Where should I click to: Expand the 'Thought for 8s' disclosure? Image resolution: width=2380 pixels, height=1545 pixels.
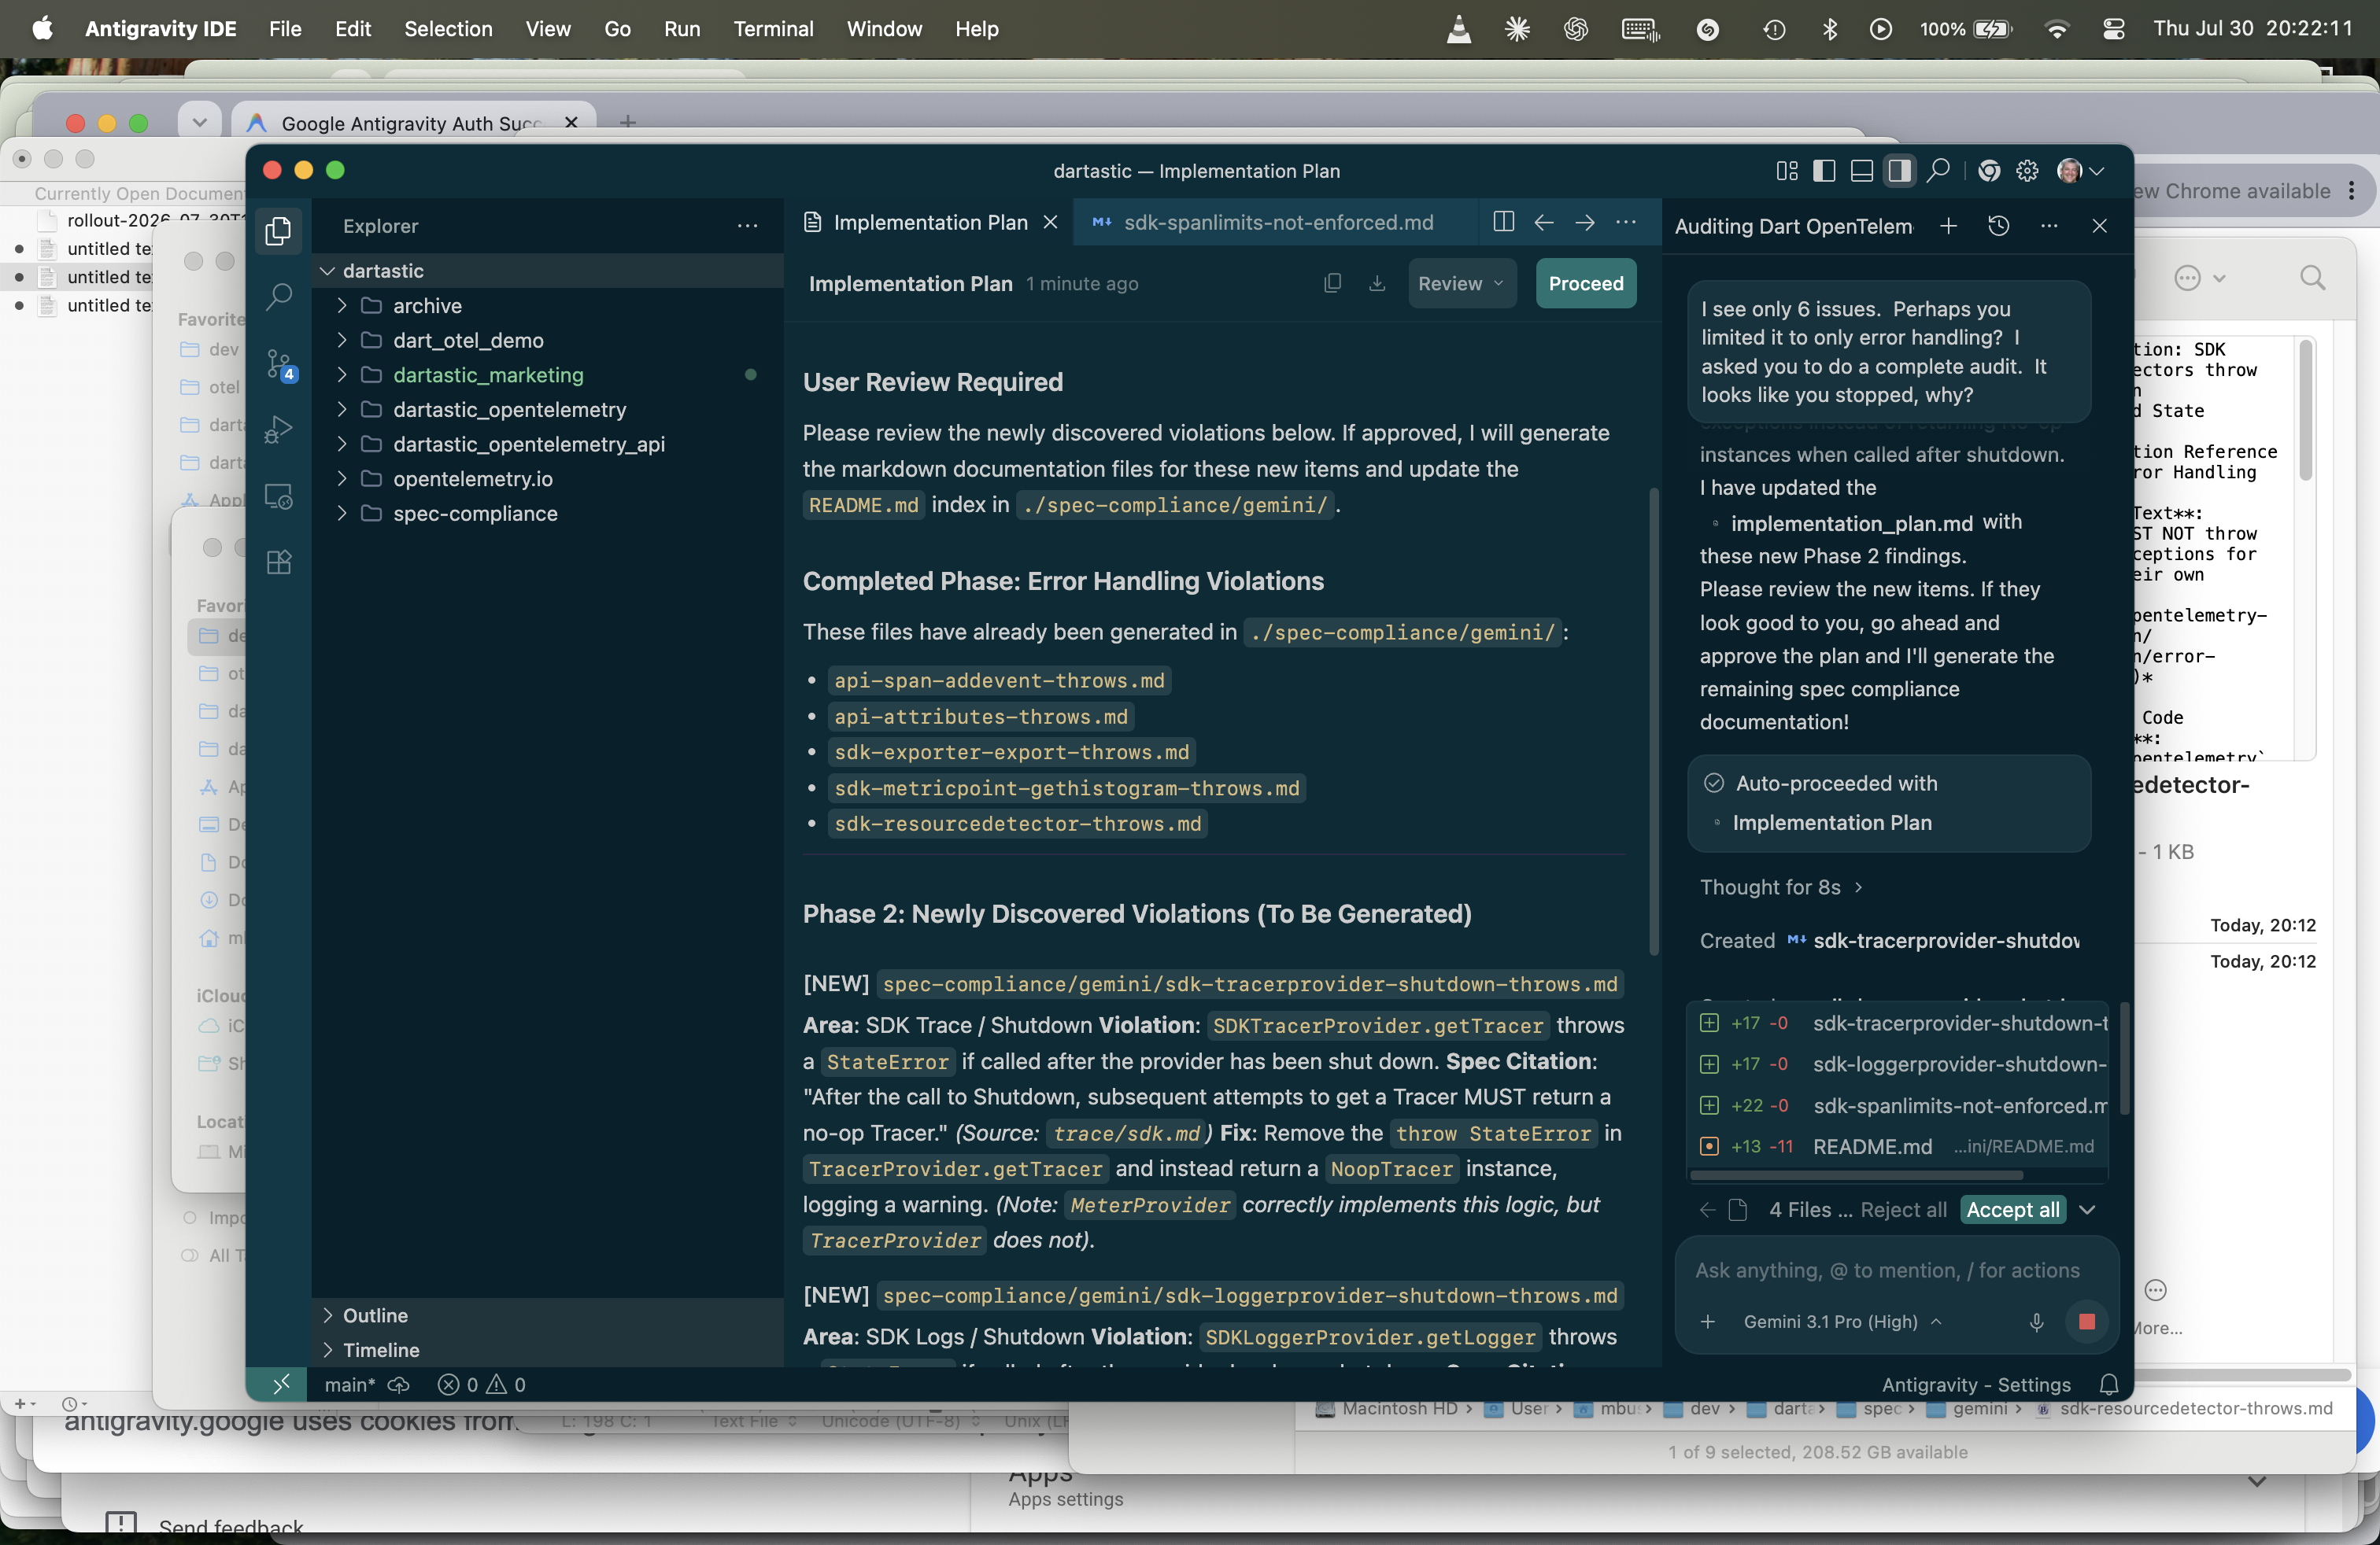click(1781, 887)
